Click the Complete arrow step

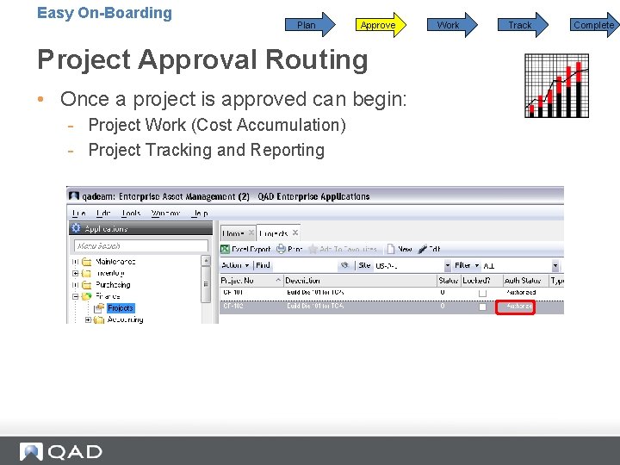click(595, 24)
